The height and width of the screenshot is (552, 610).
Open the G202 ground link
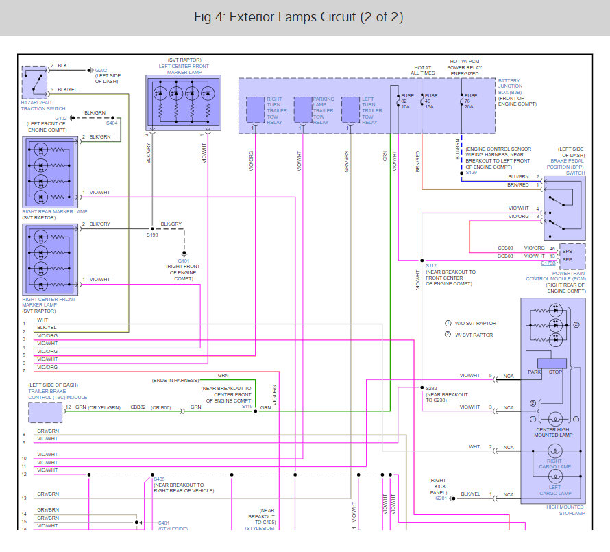tap(101, 71)
